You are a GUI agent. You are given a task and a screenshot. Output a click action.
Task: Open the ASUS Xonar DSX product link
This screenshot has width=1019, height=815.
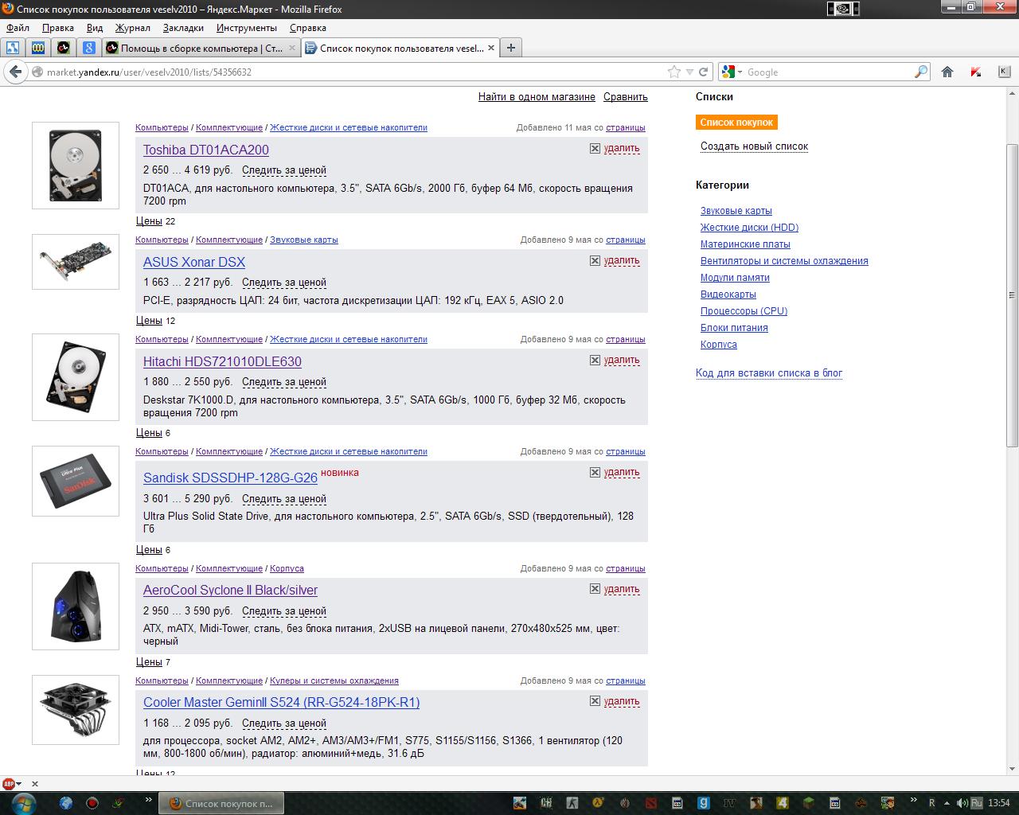pos(194,262)
